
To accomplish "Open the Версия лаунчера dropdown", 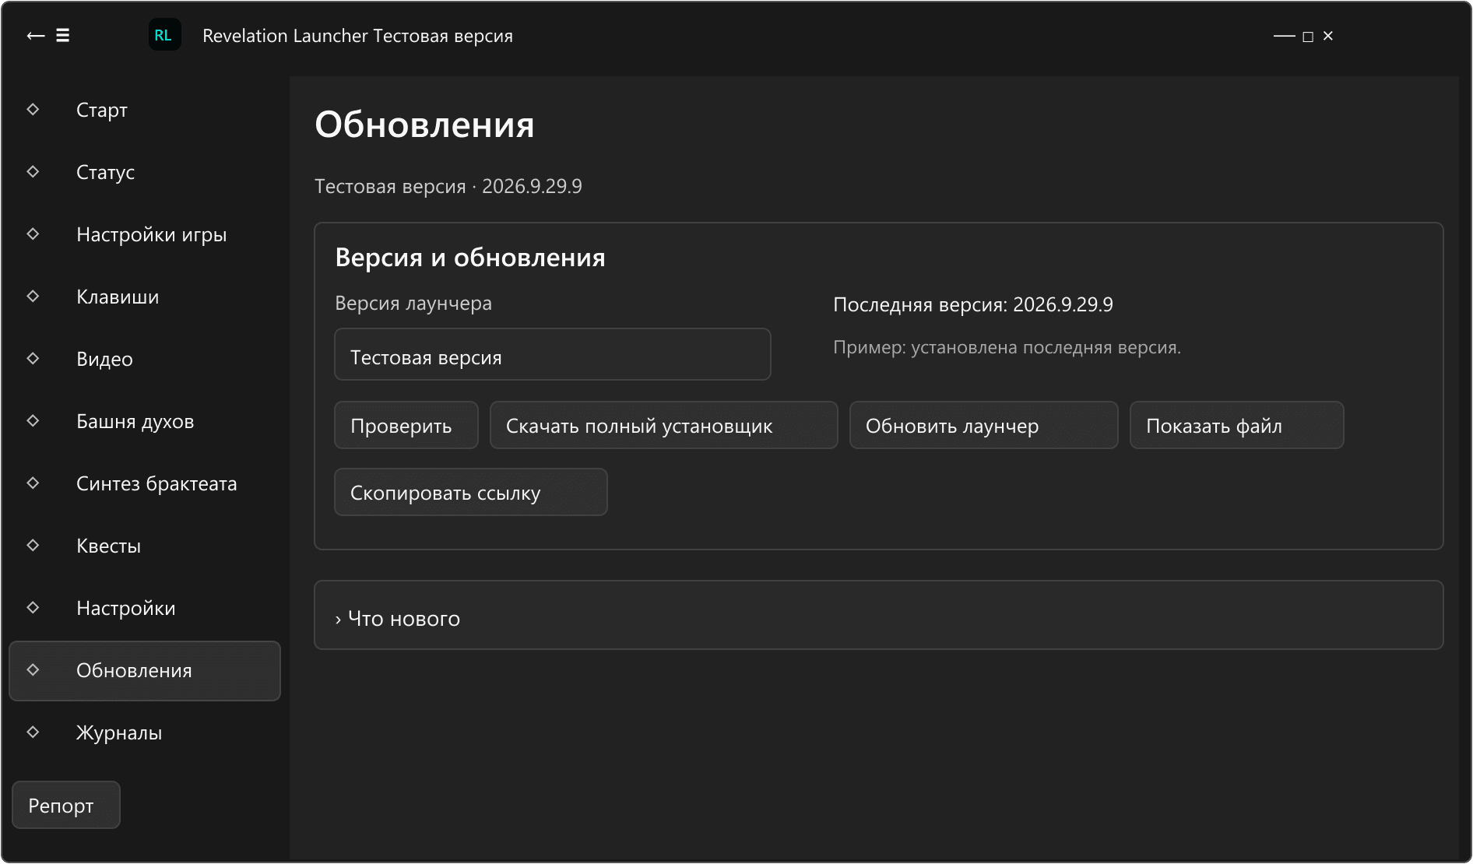I will (553, 354).
